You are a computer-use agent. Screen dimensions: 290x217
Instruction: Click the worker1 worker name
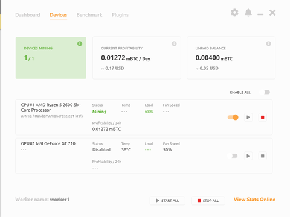(x=60, y=200)
